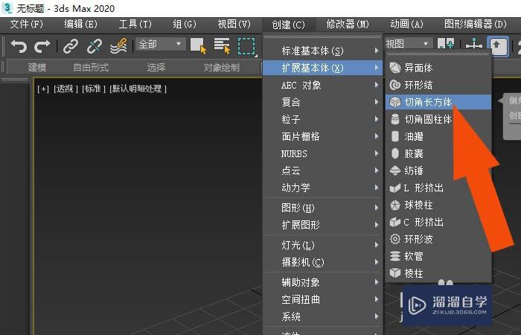Expand 扩展基本体(X) submenu
Screen dimensions: 521x335
coord(322,68)
